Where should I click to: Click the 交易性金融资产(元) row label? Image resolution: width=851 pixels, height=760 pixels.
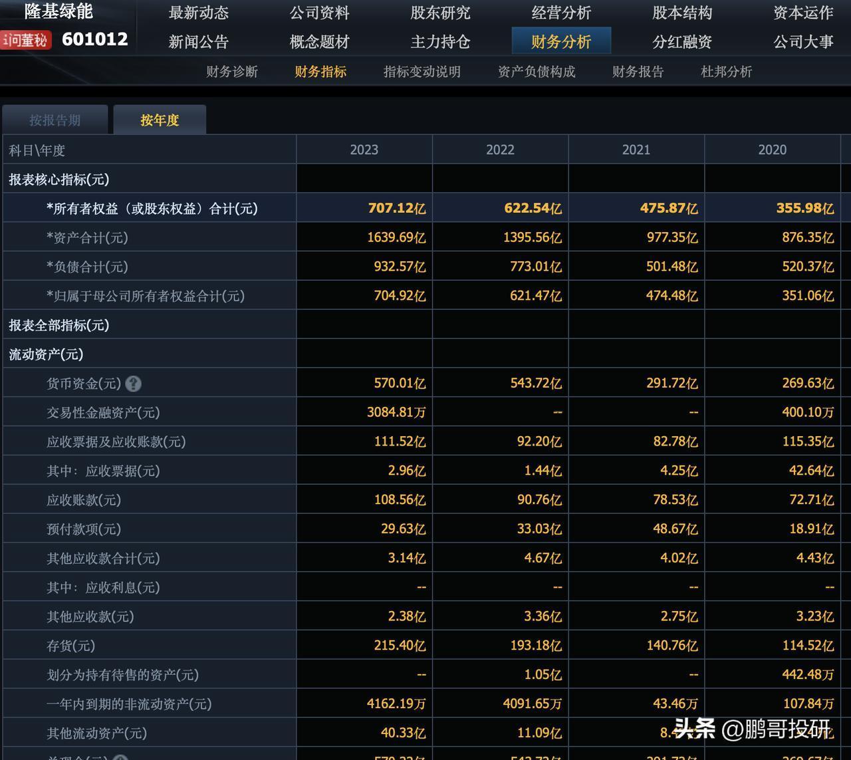click(x=103, y=413)
